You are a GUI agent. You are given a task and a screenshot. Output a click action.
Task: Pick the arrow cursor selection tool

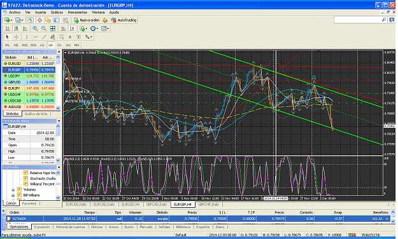(x=7, y=37)
